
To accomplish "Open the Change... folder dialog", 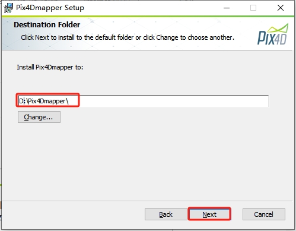I will (39, 117).
